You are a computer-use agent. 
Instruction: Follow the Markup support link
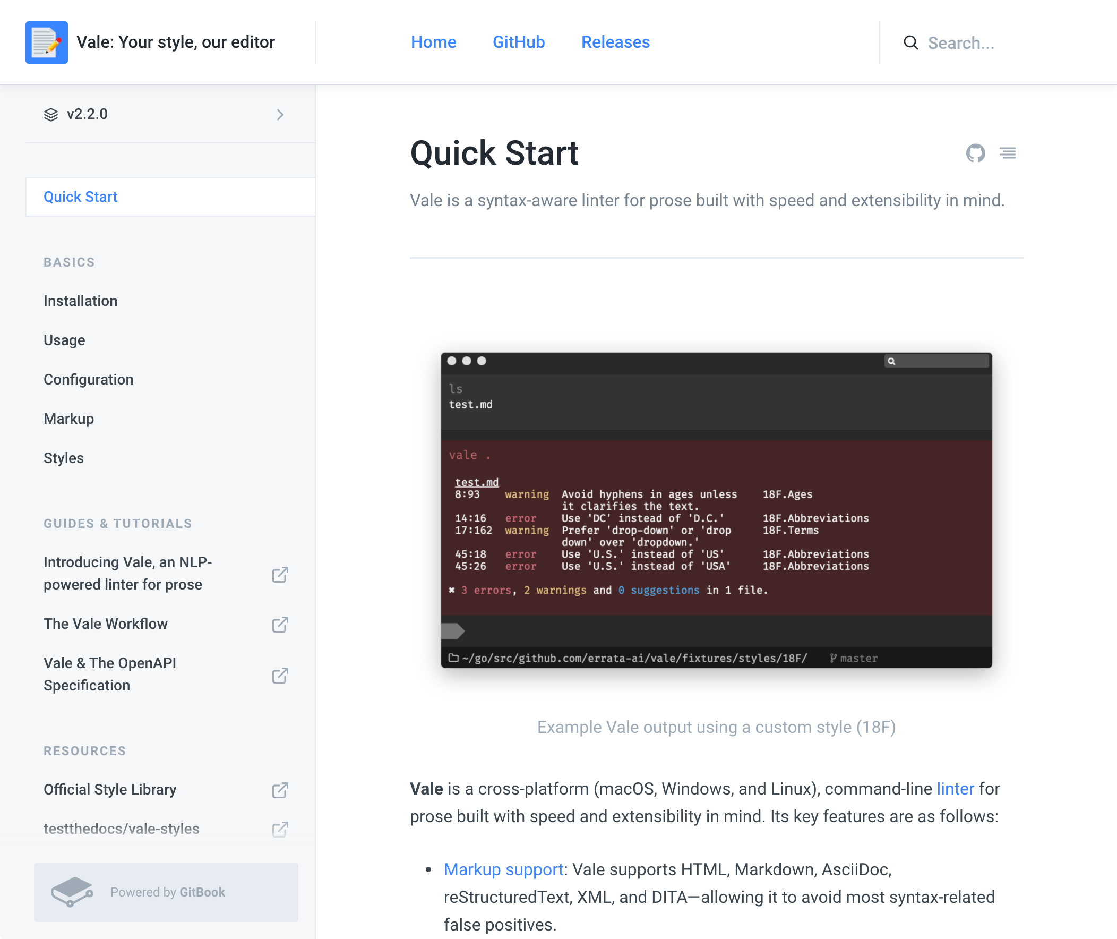pyautogui.click(x=503, y=869)
